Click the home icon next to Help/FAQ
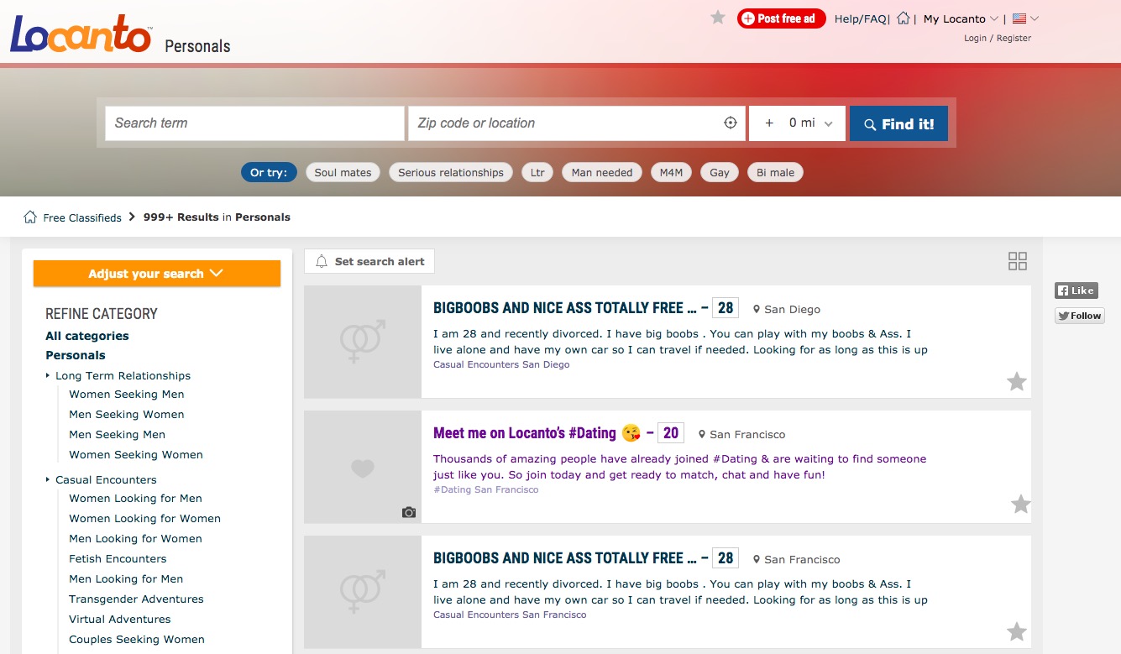This screenshot has width=1121, height=654. coord(904,18)
